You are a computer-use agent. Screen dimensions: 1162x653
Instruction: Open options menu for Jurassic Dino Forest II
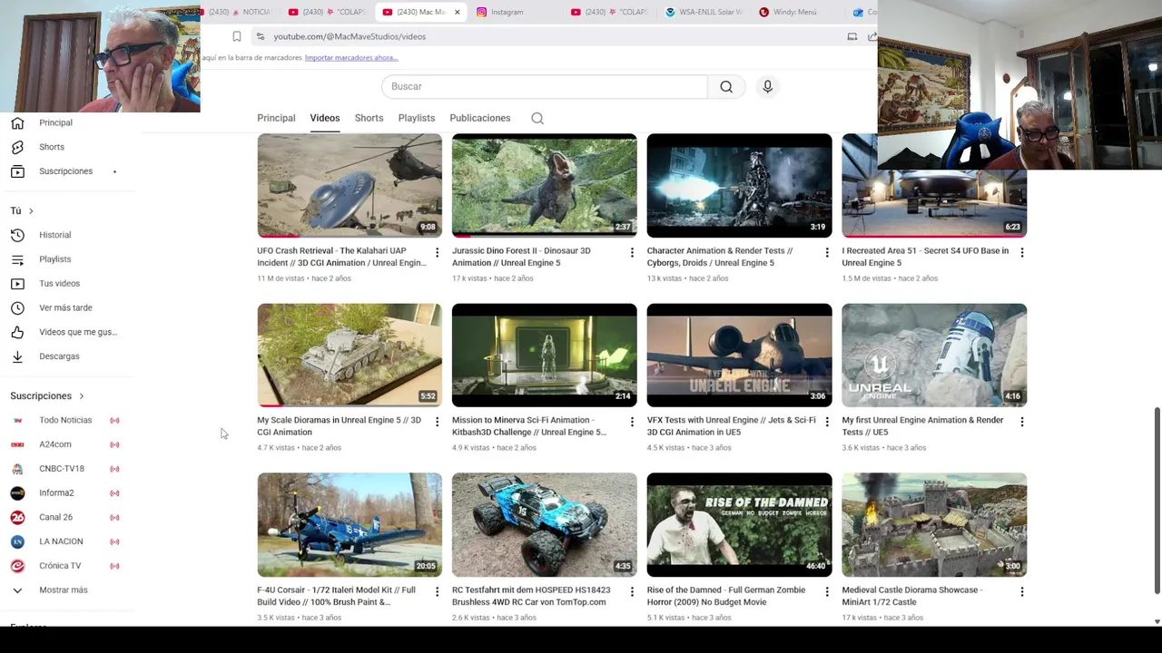click(x=632, y=252)
